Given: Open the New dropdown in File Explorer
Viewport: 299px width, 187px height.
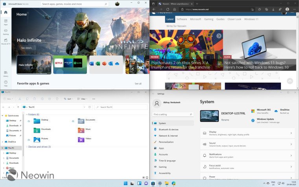Looking at the screenshot, I should coord(8,99).
